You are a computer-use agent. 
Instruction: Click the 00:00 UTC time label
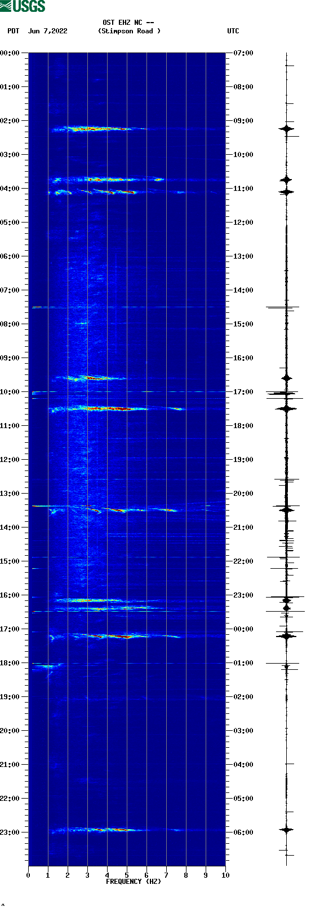tap(243, 629)
